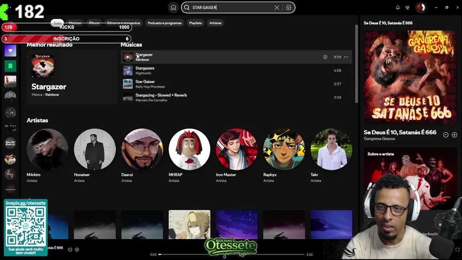462x260 pixels.
Task: Add Stargazer by Rainbow to Liked Songs
Action: [x=325, y=57]
